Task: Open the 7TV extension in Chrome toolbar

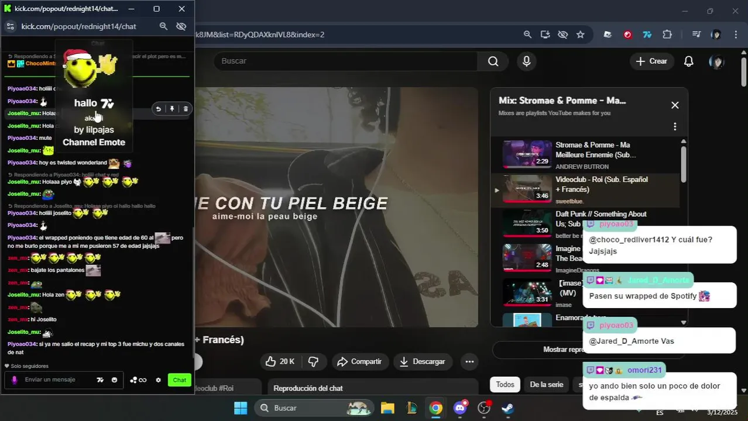Action: pos(647,34)
